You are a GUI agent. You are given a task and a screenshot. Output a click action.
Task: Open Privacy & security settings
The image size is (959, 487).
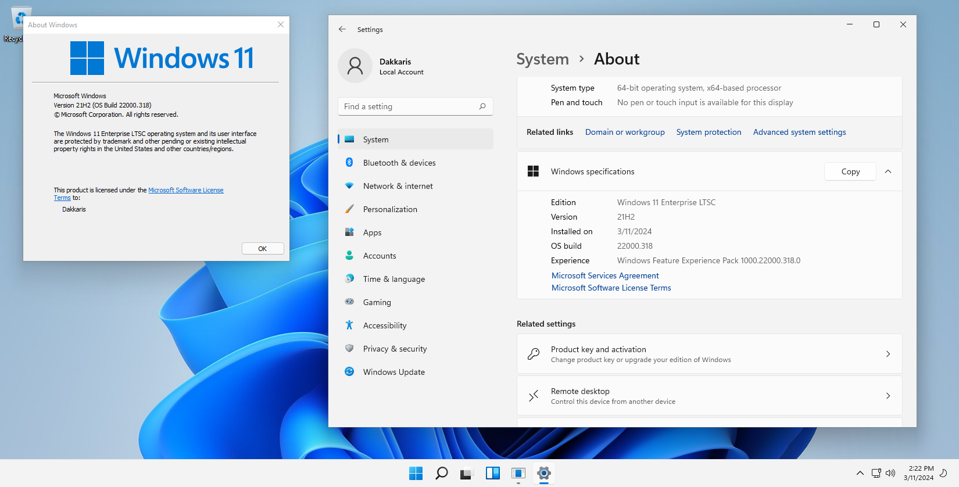(395, 349)
